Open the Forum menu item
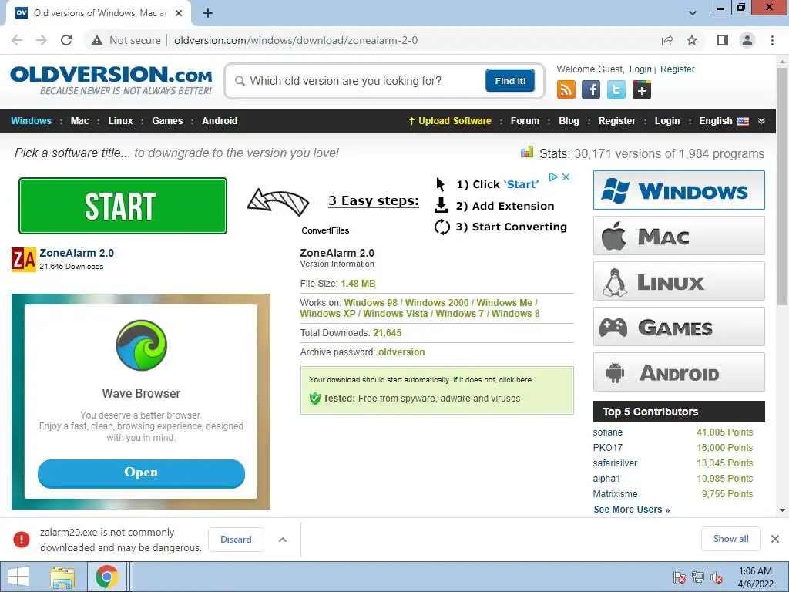 coord(525,121)
